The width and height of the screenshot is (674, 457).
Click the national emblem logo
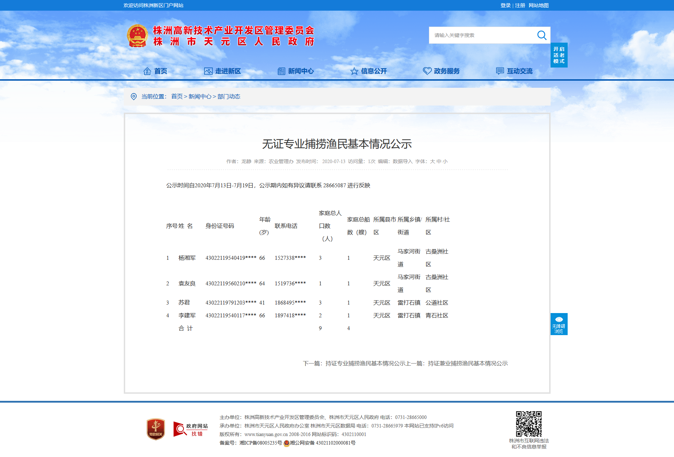tap(137, 36)
